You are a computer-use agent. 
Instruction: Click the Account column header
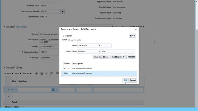tap(23, 81)
